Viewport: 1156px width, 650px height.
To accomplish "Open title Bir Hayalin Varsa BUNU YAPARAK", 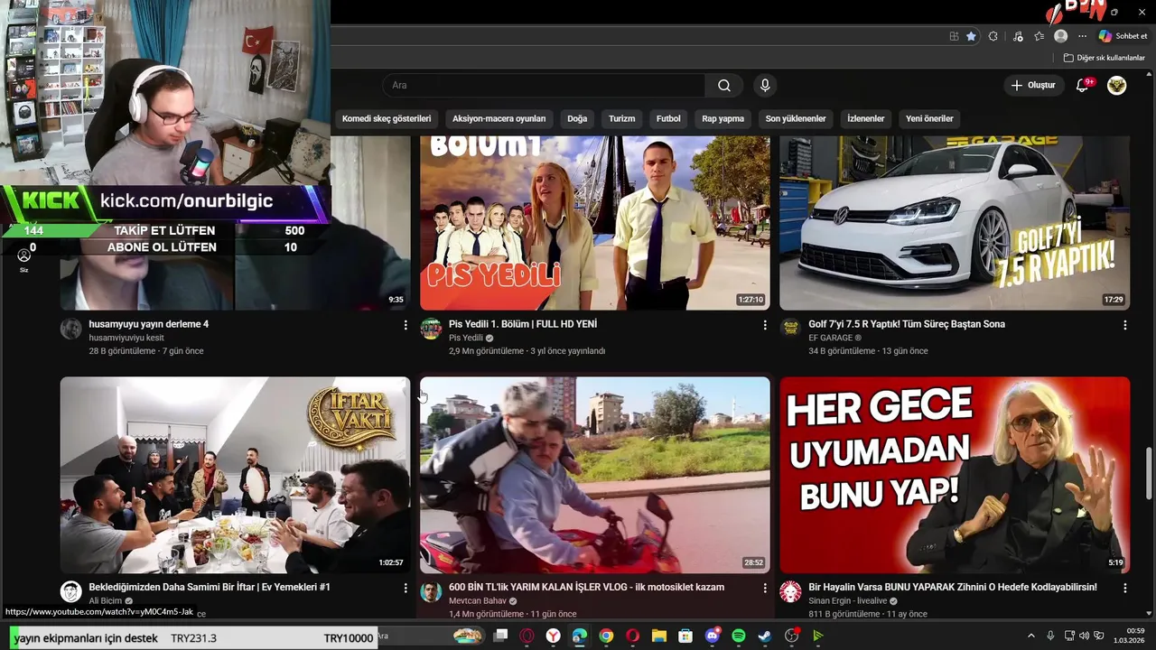I will [953, 587].
